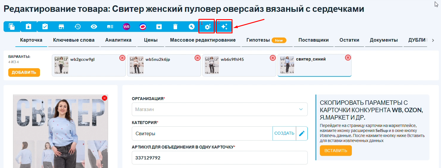The image size is (441, 168).
Task: Remove the свитер_синий variant
Action: tap(348, 58)
